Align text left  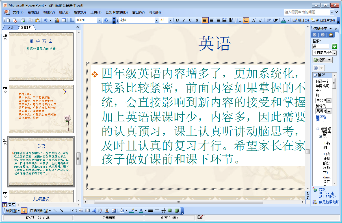205,20
